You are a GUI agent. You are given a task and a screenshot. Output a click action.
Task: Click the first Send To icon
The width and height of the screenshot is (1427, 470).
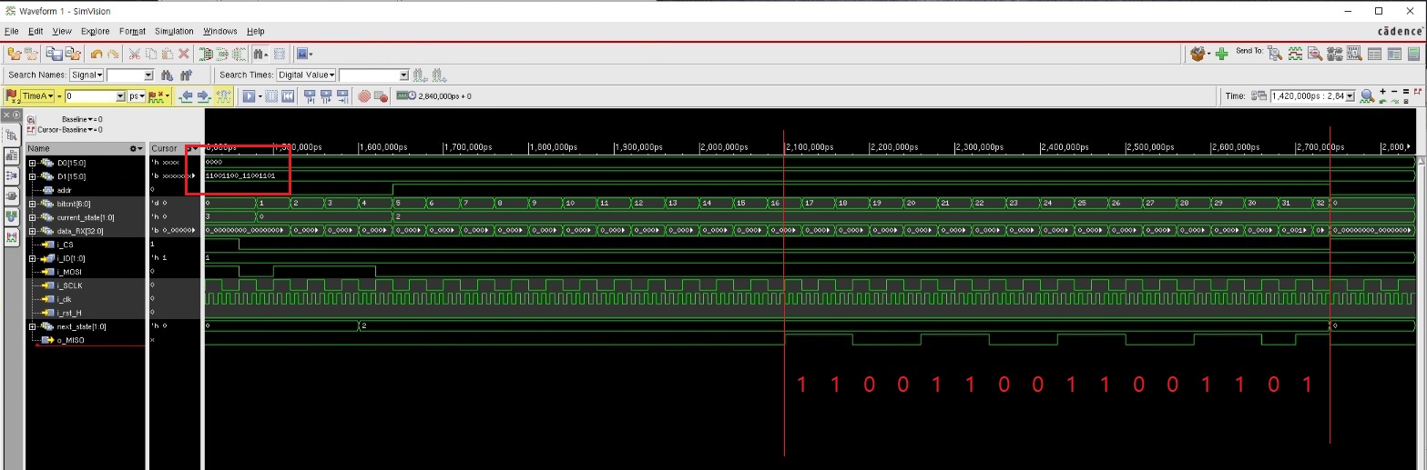[x=1275, y=55]
